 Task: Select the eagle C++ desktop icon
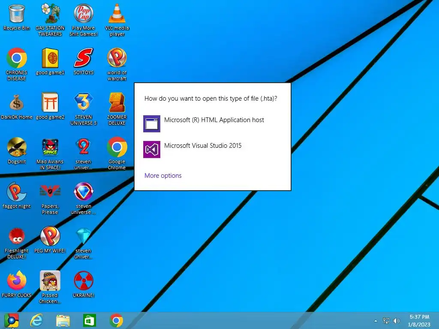click(x=17, y=150)
